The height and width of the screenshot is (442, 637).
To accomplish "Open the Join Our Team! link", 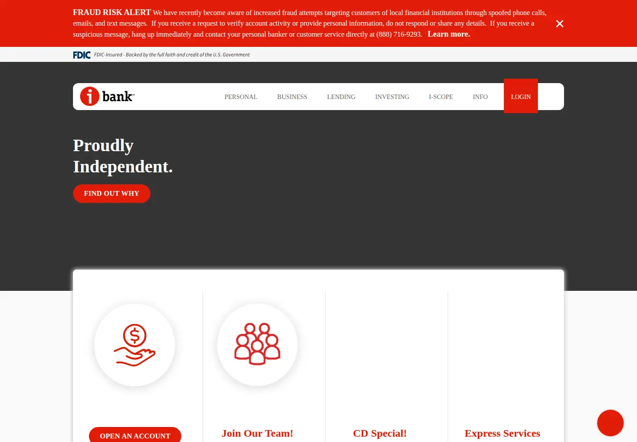I will pos(257,433).
